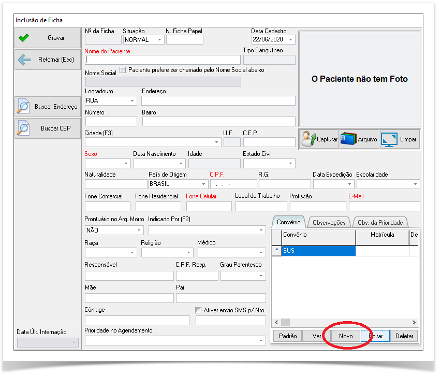This screenshot has height=376, width=441.
Task: Click the Novo button for convênio
Action: (x=346, y=336)
